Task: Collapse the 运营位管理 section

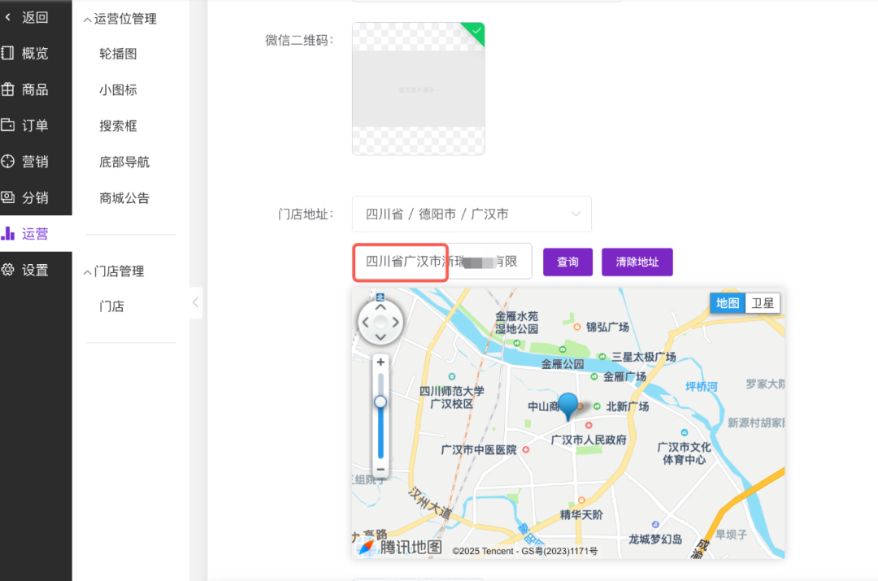Action: [88, 20]
